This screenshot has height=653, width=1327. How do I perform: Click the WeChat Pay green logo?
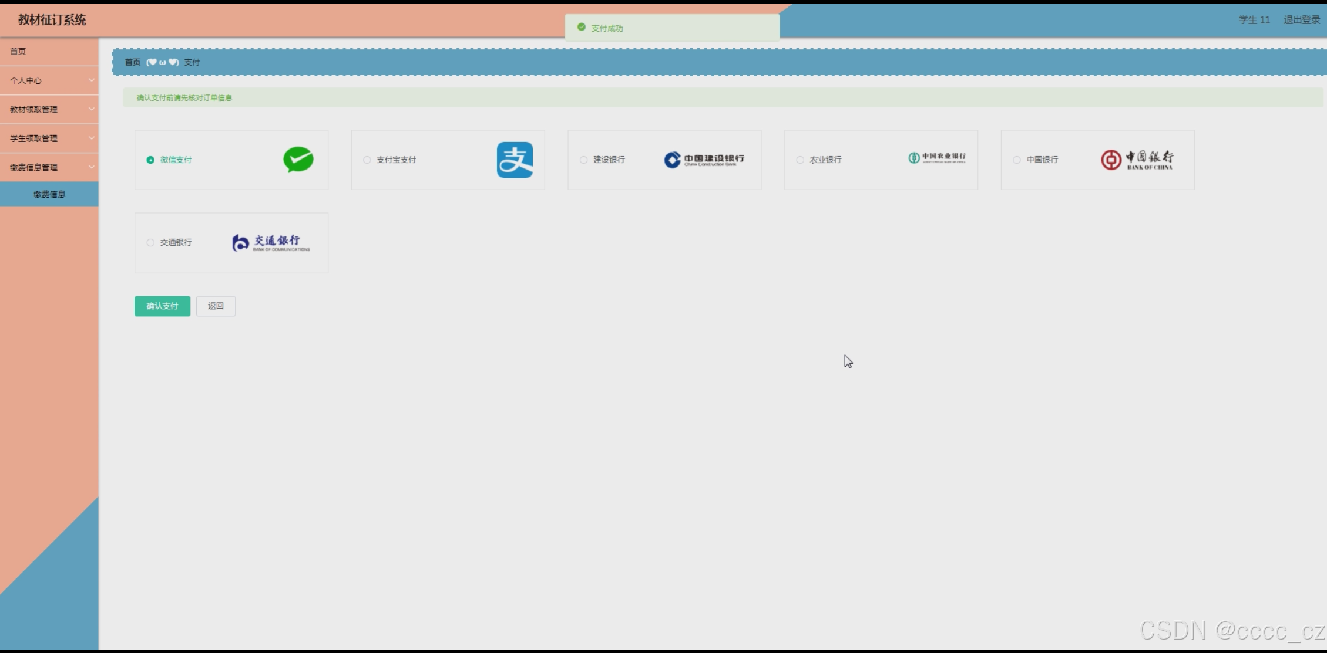[298, 160]
